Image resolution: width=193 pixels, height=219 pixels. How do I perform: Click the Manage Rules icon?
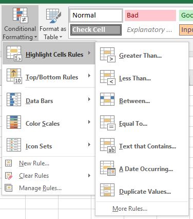pyautogui.click(x=9, y=188)
